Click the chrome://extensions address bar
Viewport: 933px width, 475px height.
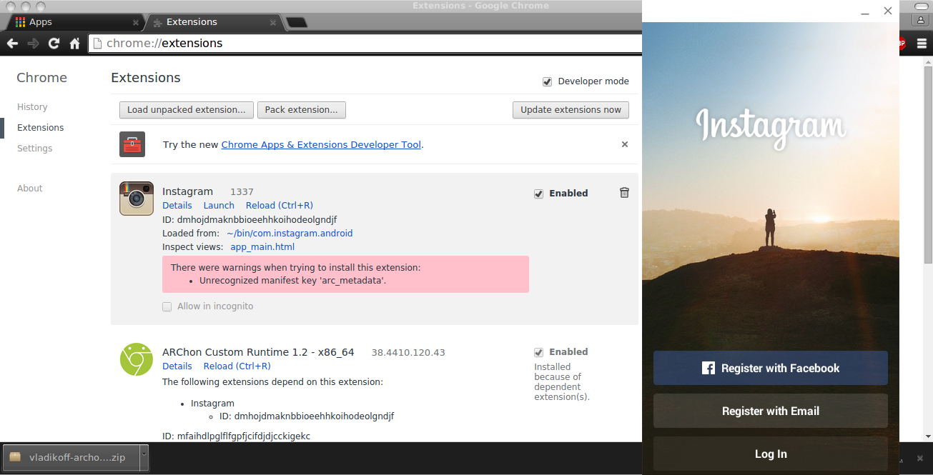point(365,44)
